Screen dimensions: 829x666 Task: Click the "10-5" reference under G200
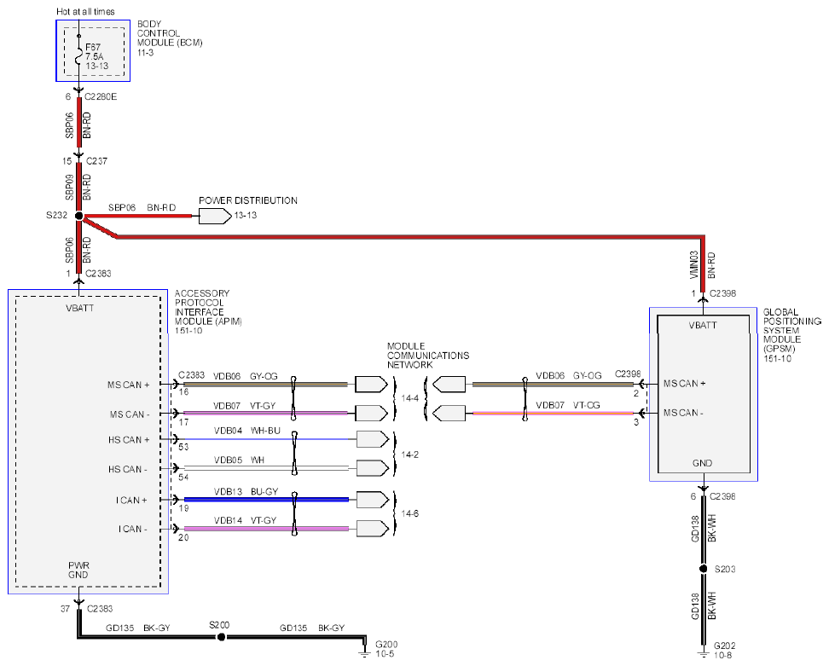tap(385, 654)
